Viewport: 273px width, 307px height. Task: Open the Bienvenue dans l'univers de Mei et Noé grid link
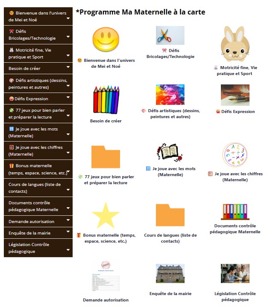(x=106, y=63)
